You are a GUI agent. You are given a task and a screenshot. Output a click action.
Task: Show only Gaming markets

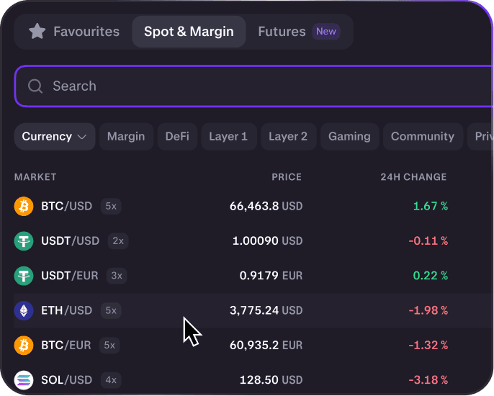click(x=349, y=137)
